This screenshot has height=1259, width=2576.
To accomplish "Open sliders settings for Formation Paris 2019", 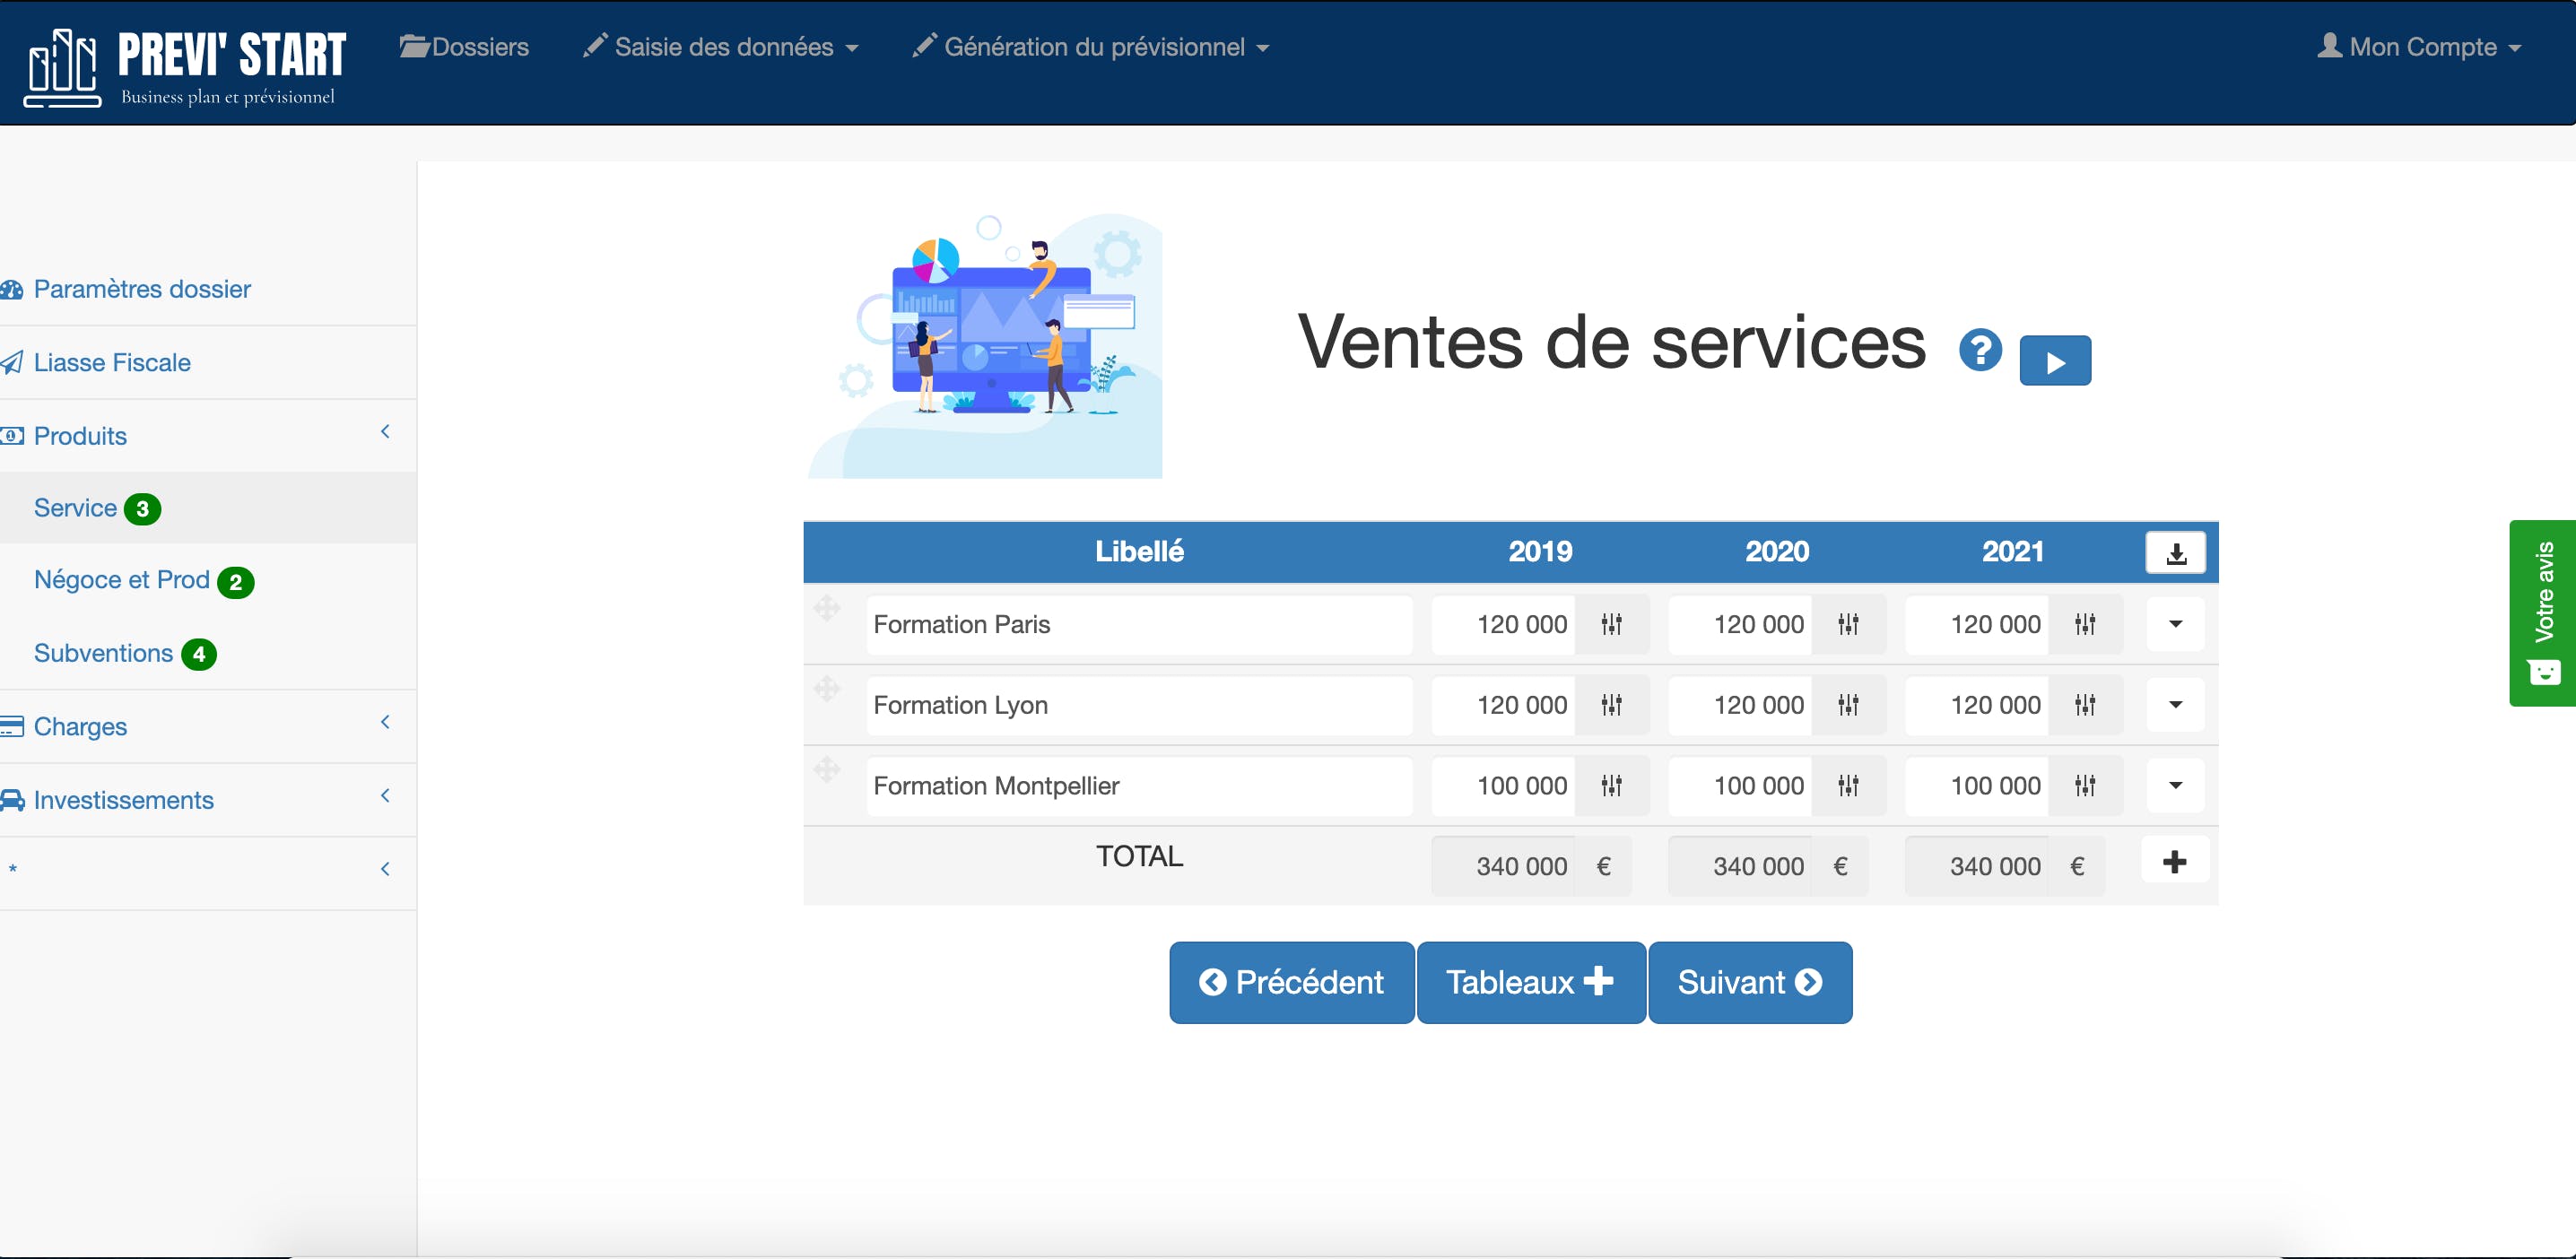I will tap(1611, 625).
